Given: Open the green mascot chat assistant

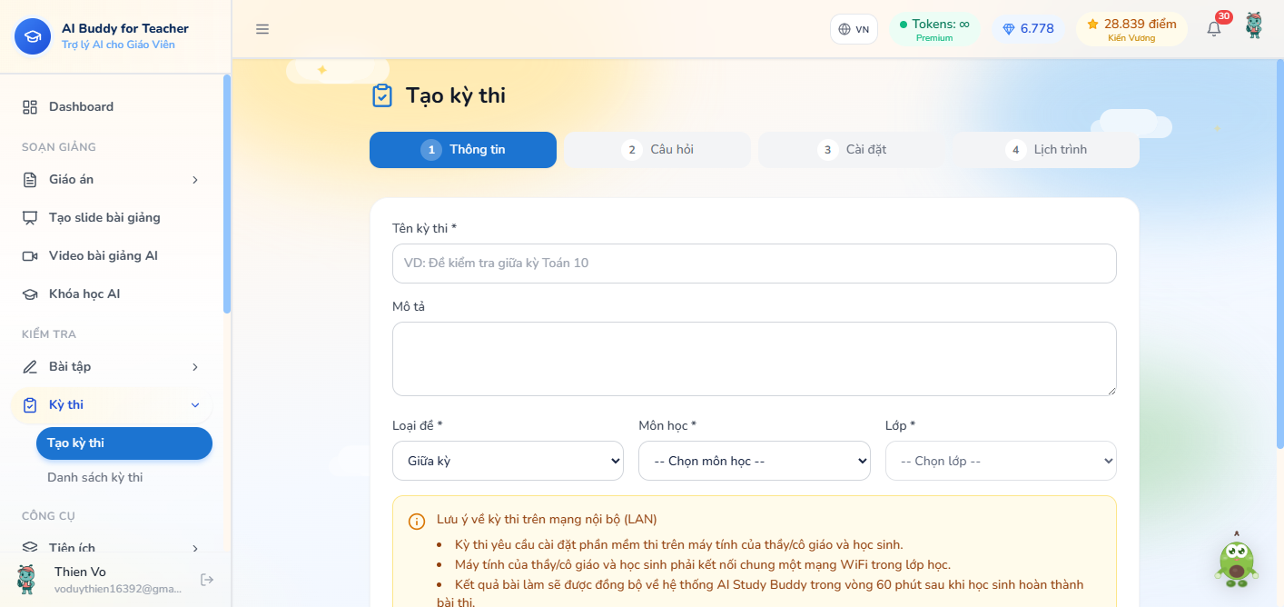Looking at the screenshot, I should 1236,560.
